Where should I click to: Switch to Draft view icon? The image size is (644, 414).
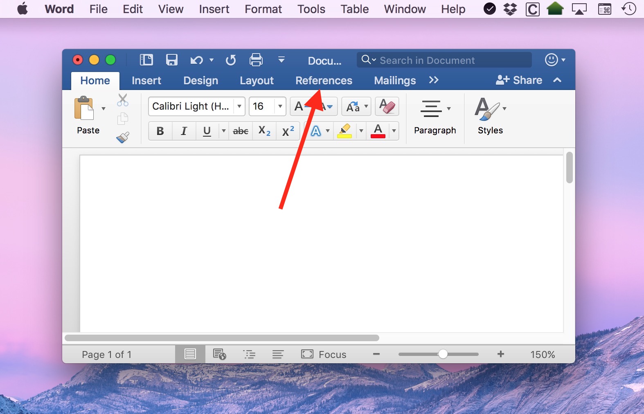[278, 354]
